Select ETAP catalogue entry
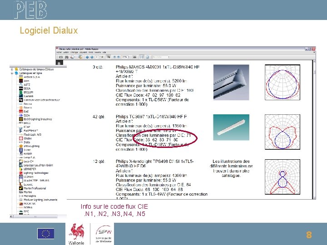 pyautogui.click(x=27, y=127)
